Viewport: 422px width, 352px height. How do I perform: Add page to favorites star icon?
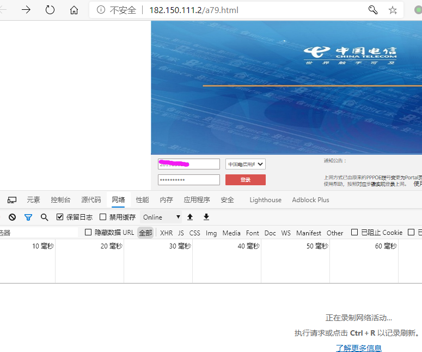[393, 10]
